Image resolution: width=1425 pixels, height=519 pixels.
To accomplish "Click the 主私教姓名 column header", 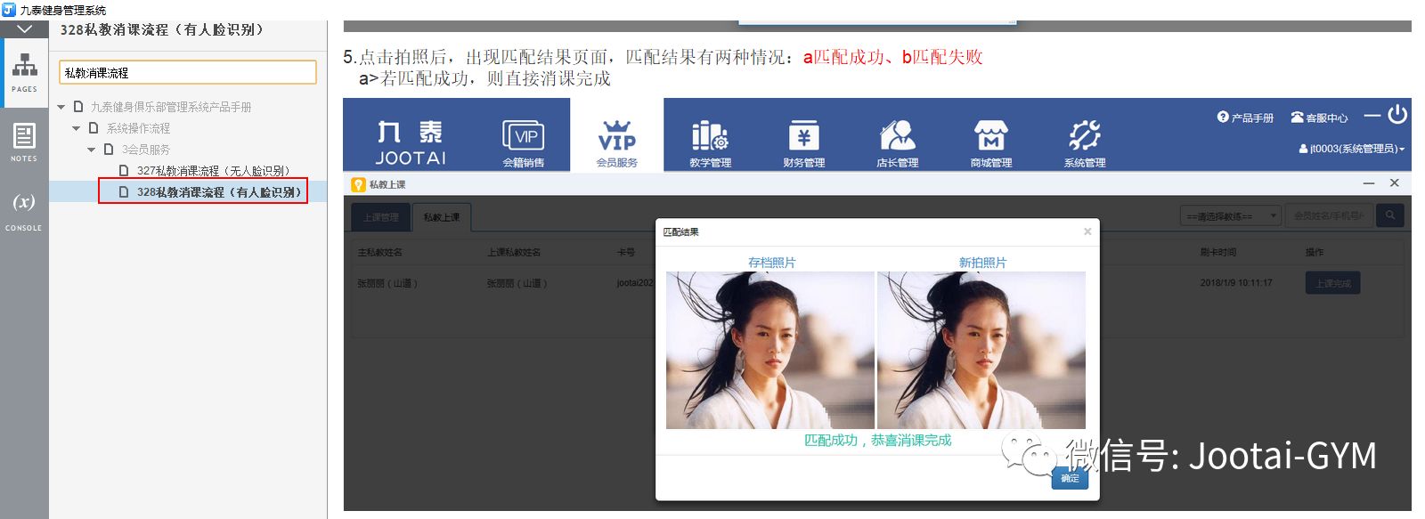I will pos(380,253).
